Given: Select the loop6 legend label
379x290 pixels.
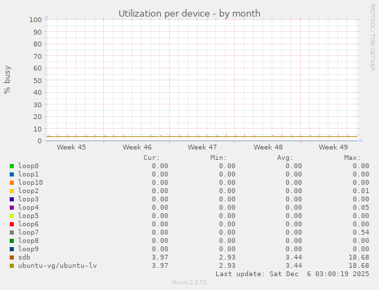Looking at the screenshot, I should (28, 224).
